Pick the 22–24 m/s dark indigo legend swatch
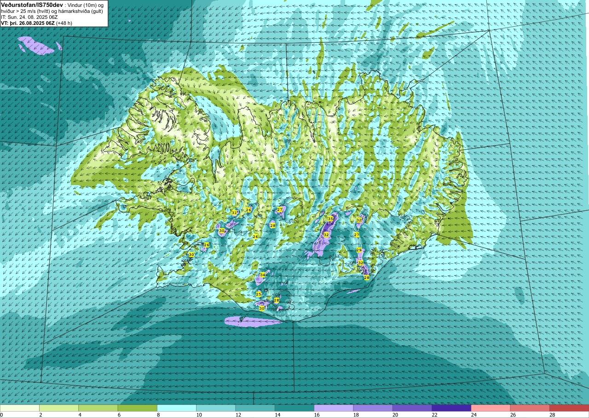This screenshot has width=589, height=418. point(451,408)
